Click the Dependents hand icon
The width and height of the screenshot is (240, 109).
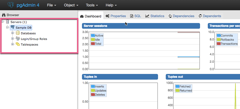200,16
